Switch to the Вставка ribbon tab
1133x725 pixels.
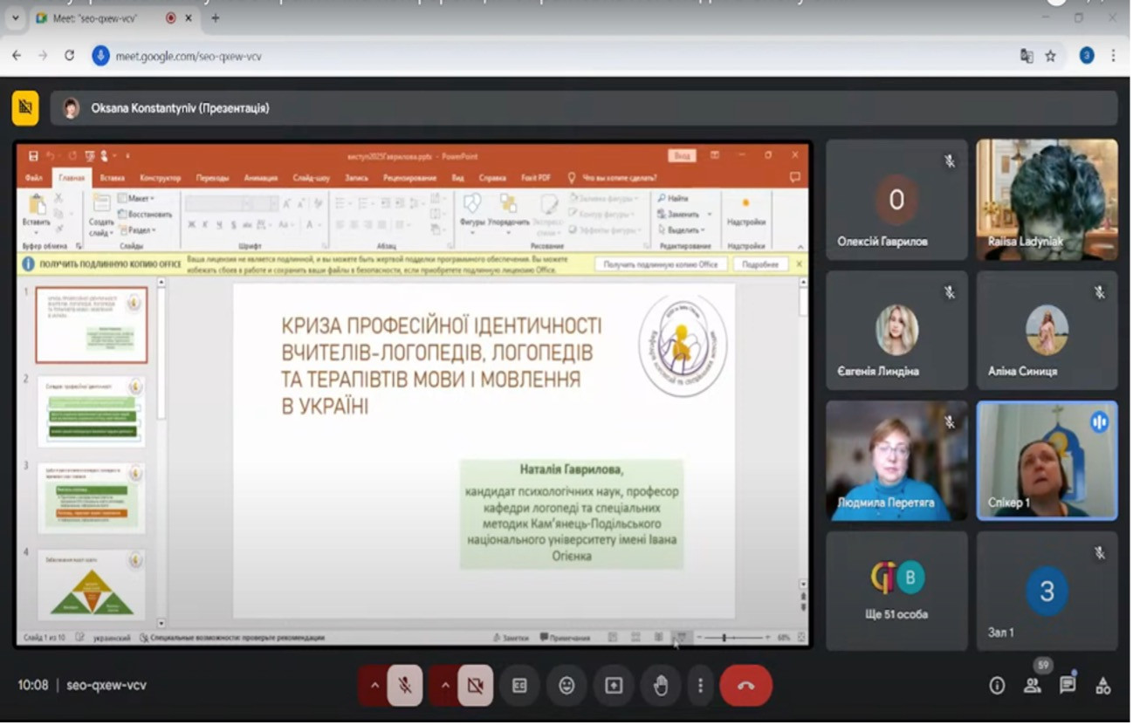[x=112, y=178]
